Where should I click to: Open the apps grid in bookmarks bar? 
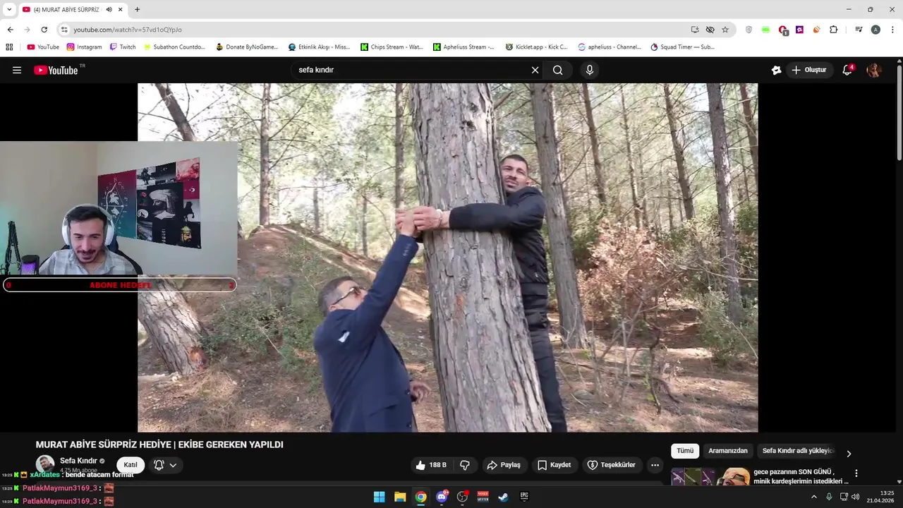click(x=9, y=47)
